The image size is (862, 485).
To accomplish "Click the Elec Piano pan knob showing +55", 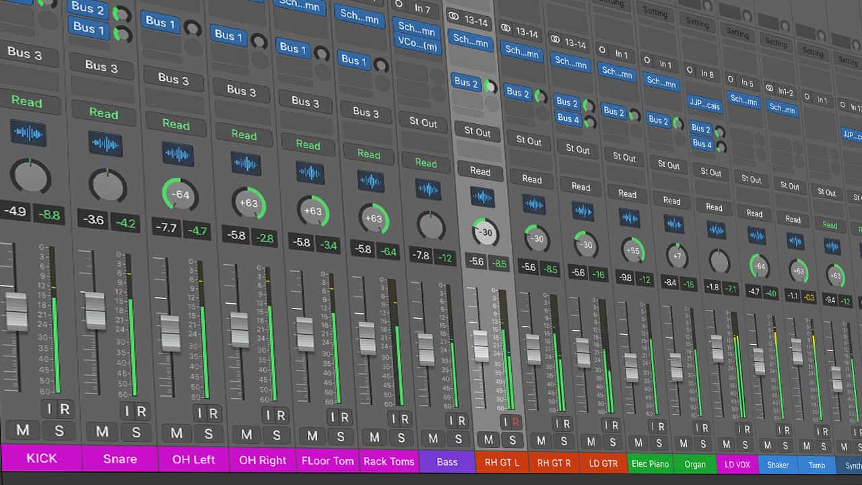I will 632,250.
